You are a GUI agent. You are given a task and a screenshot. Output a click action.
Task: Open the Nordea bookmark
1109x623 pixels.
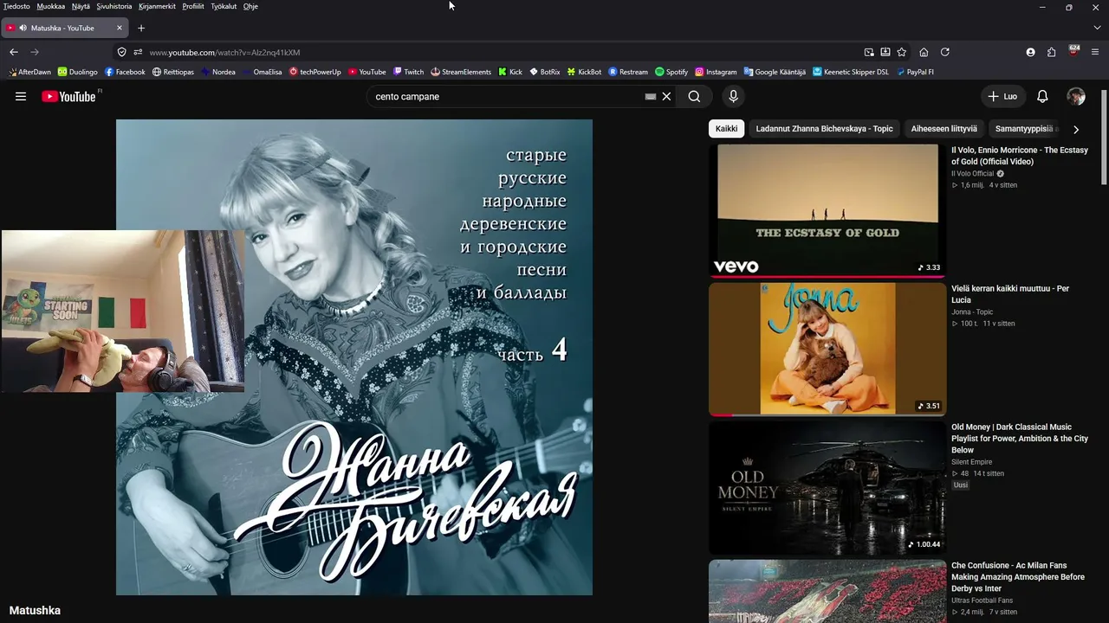(x=218, y=72)
